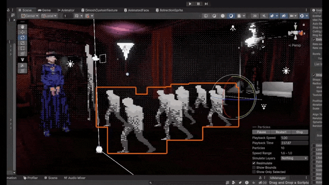Select the Rect transform tool
Screen dimensions: 329x185
coord(23,49)
